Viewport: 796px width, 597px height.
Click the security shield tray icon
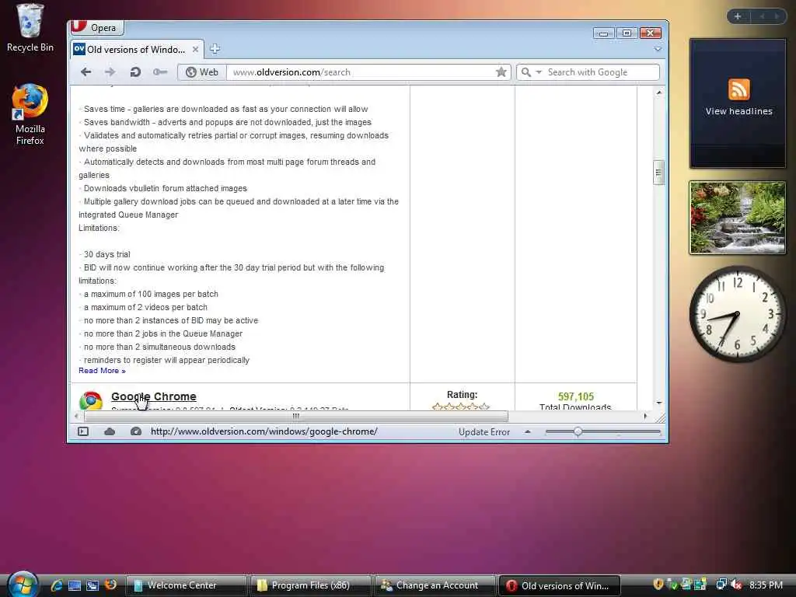pos(658,585)
